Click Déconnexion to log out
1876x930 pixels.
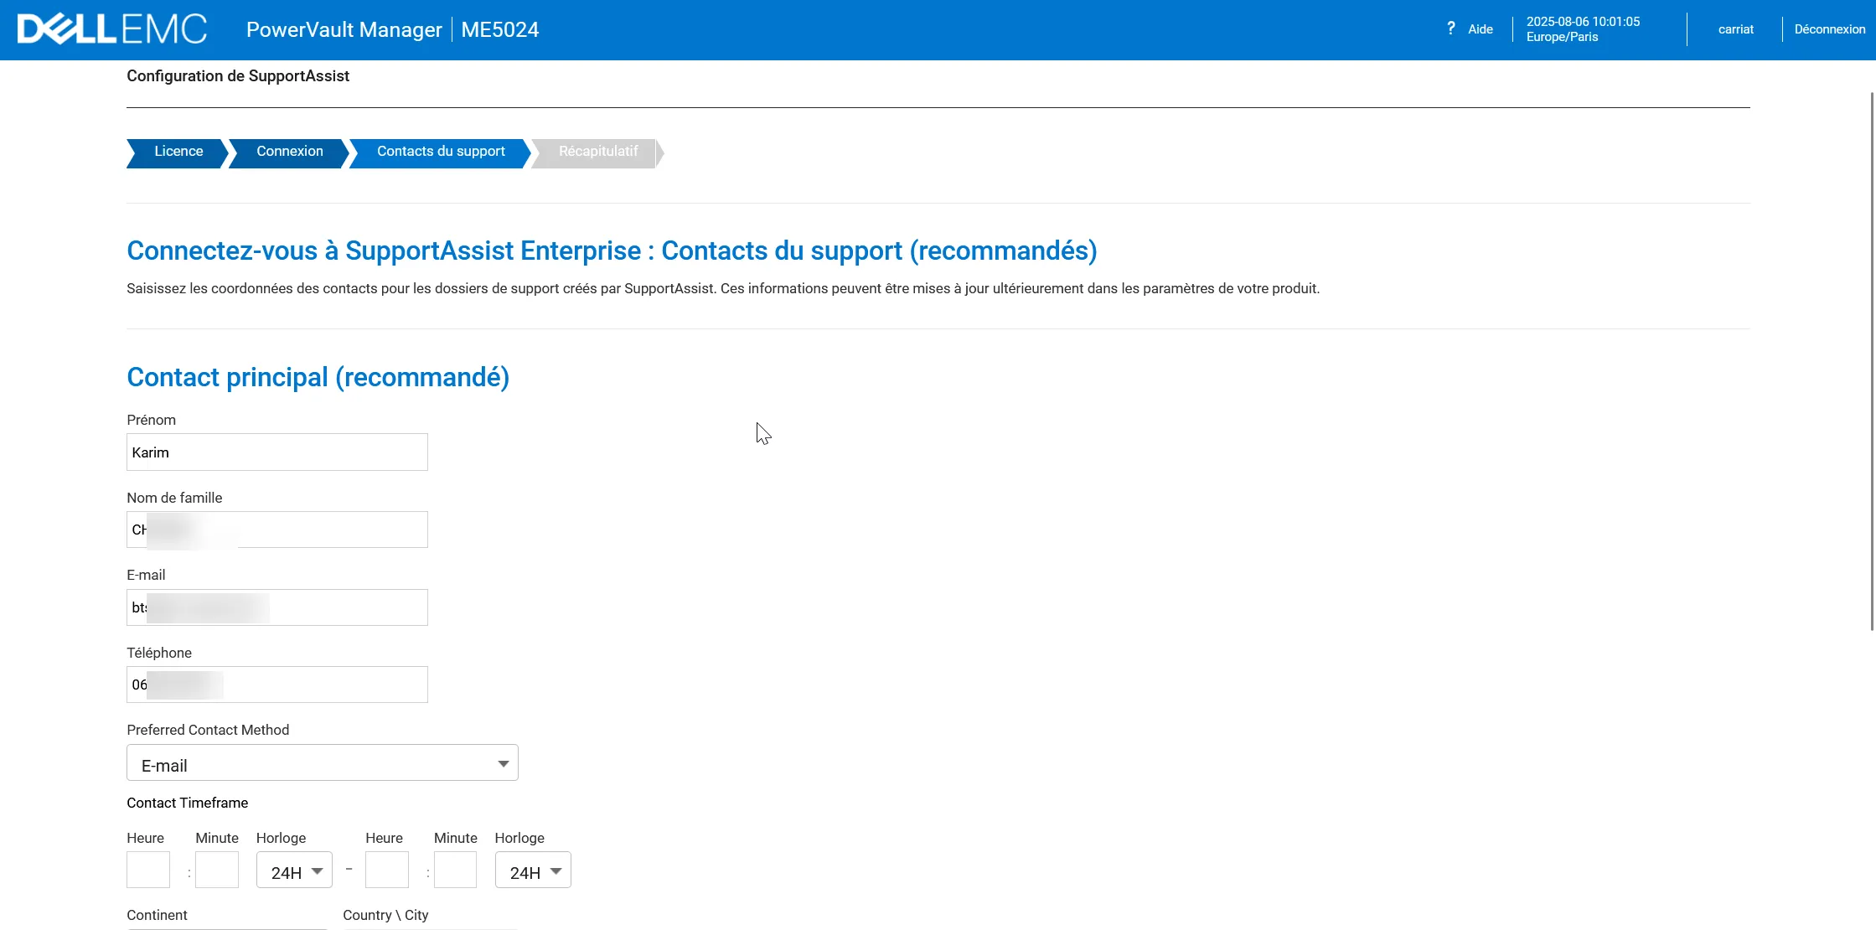pyautogui.click(x=1829, y=29)
